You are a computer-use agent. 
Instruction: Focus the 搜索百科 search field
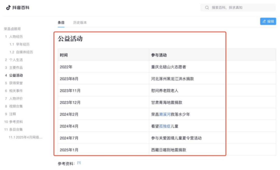[238, 7]
